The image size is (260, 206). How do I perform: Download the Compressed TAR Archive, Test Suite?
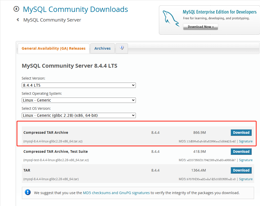tap(241, 152)
